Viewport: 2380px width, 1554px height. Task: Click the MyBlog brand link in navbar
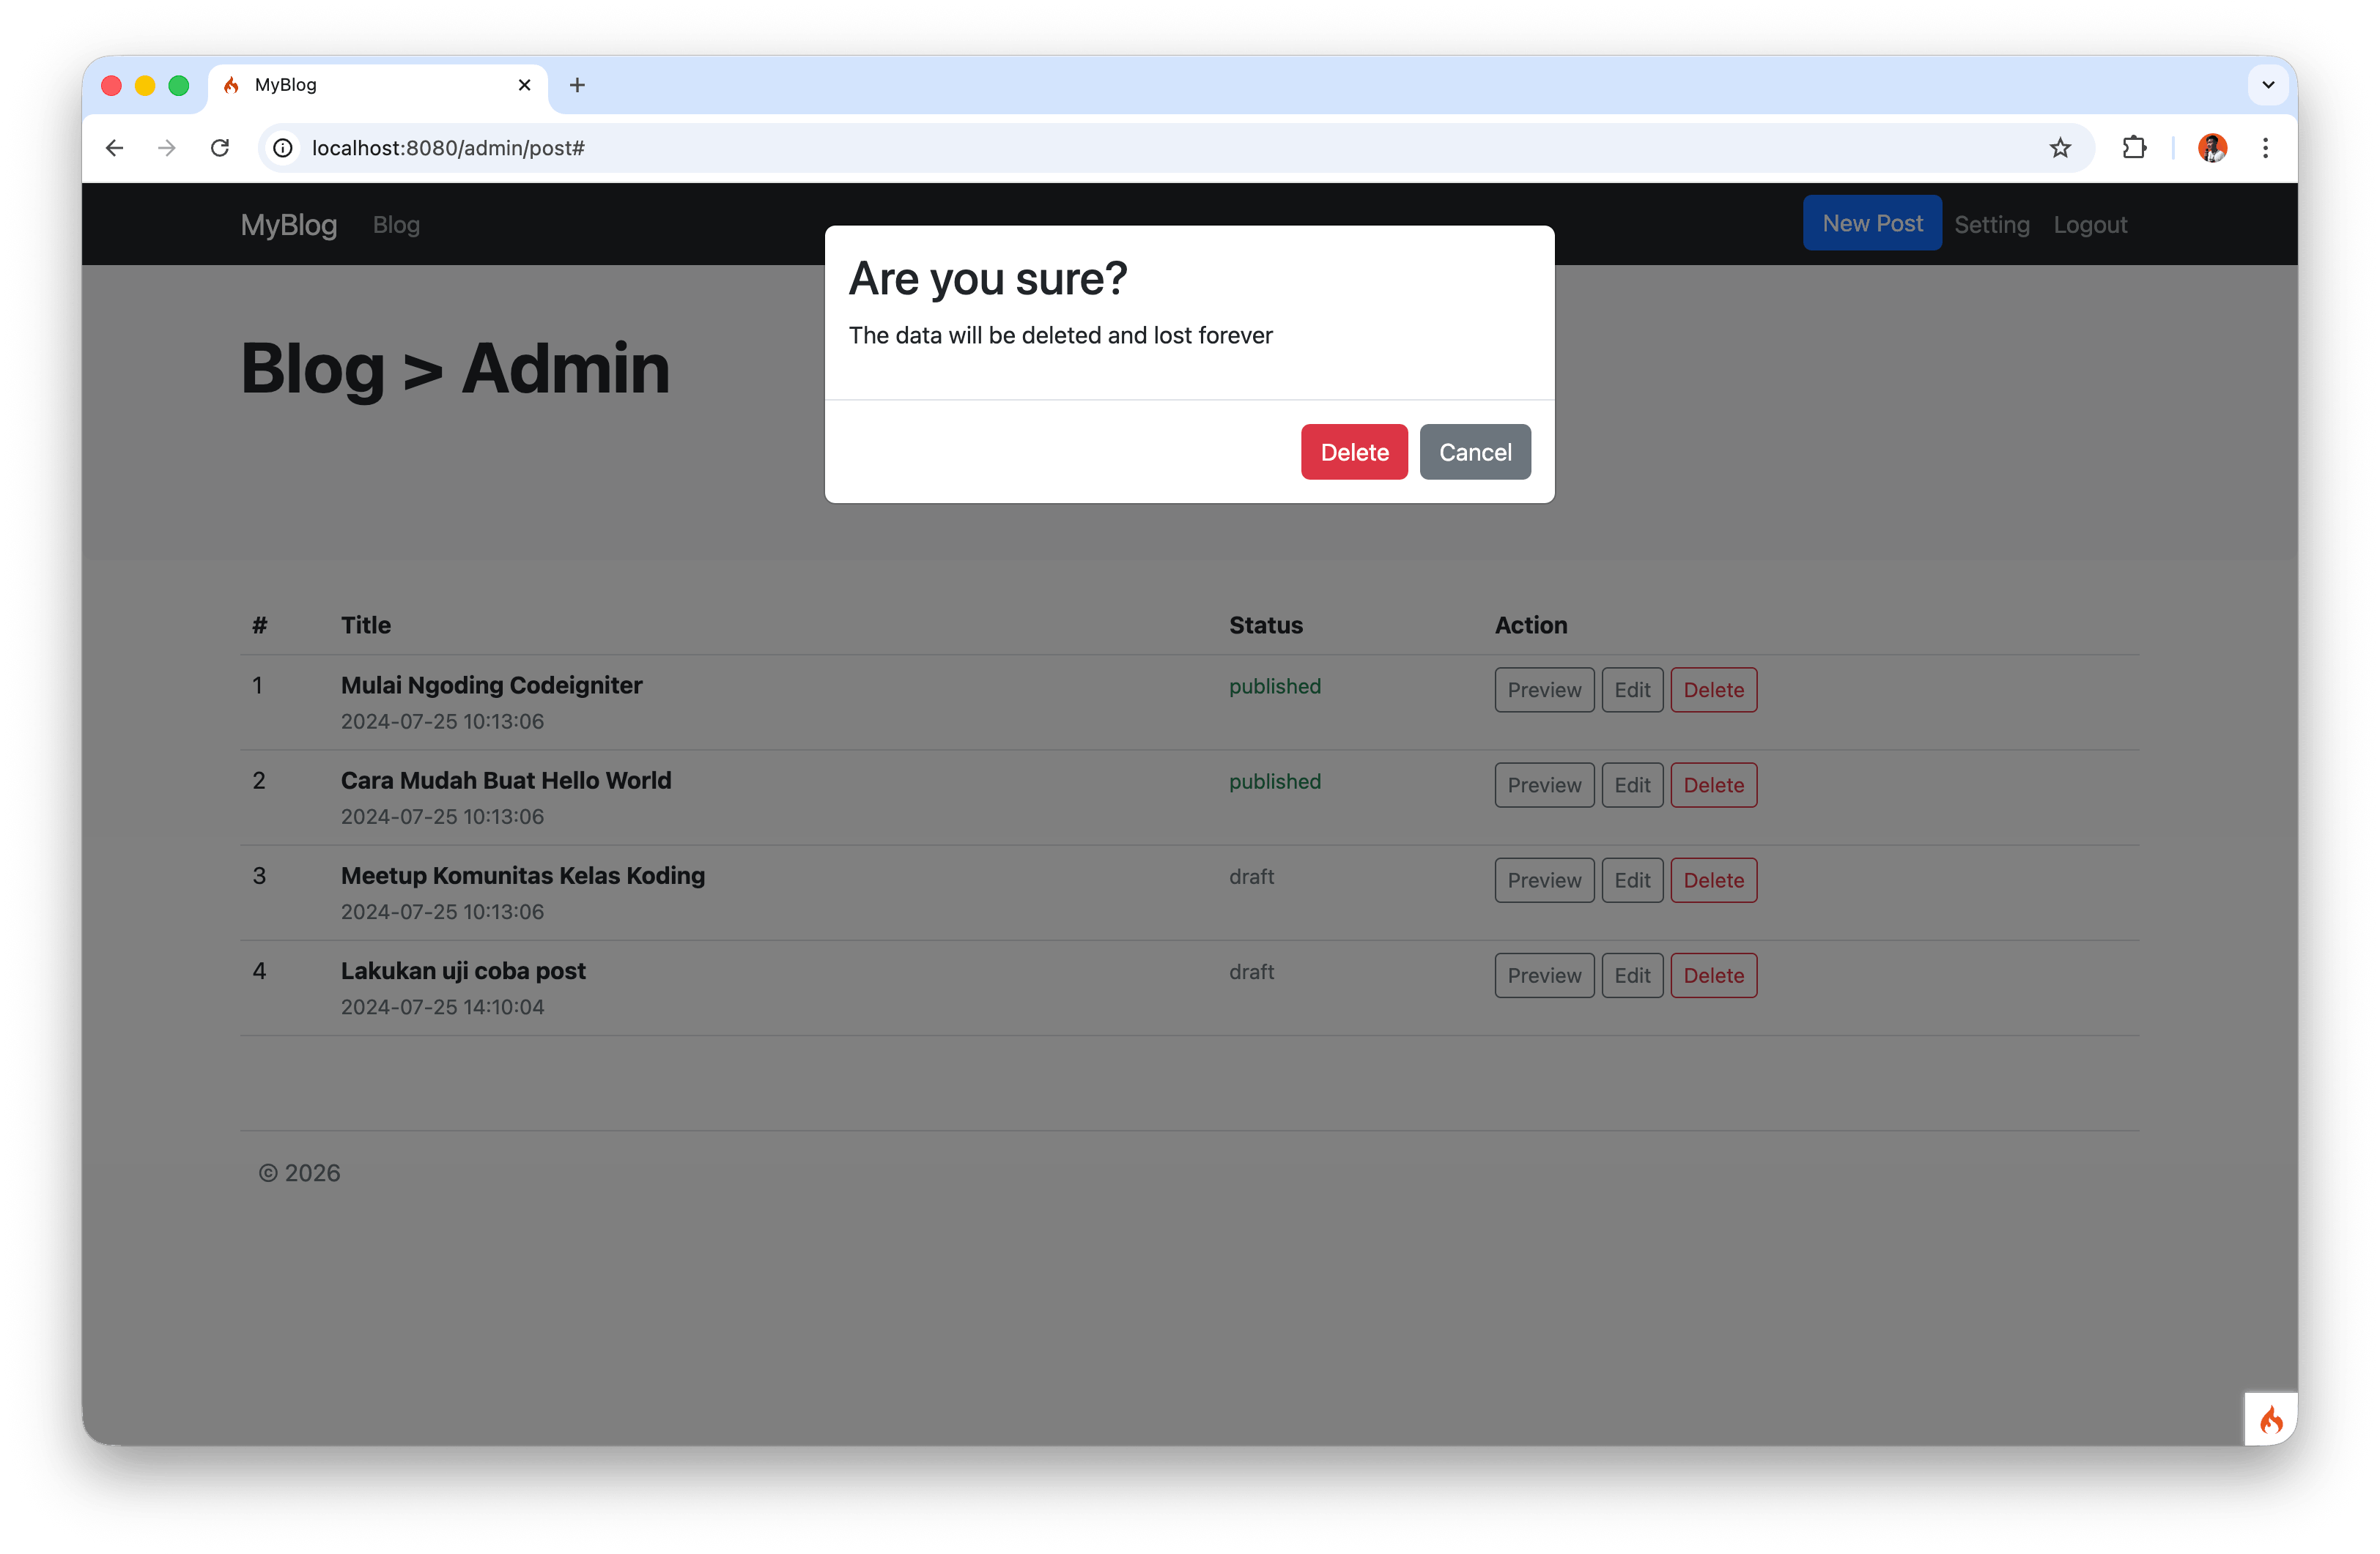coord(289,225)
